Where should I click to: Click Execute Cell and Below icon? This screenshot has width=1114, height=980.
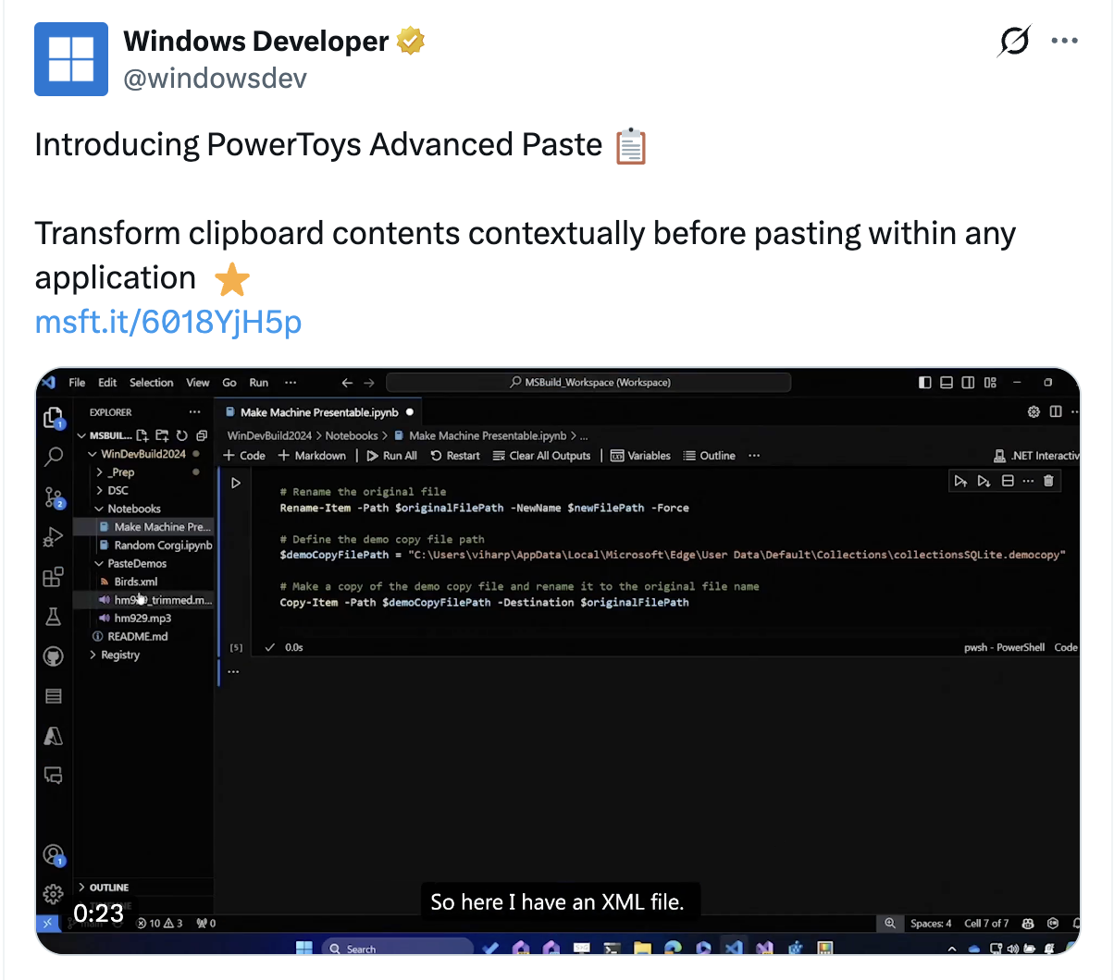tap(984, 481)
